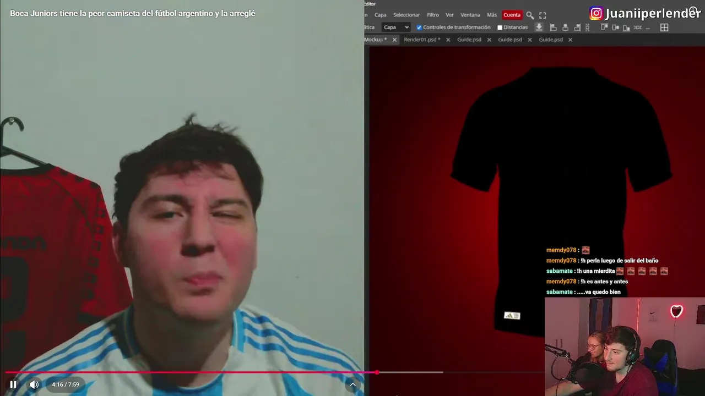Open the Más menu
This screenshot has width=705, height=396.
(x=492, y=15)
